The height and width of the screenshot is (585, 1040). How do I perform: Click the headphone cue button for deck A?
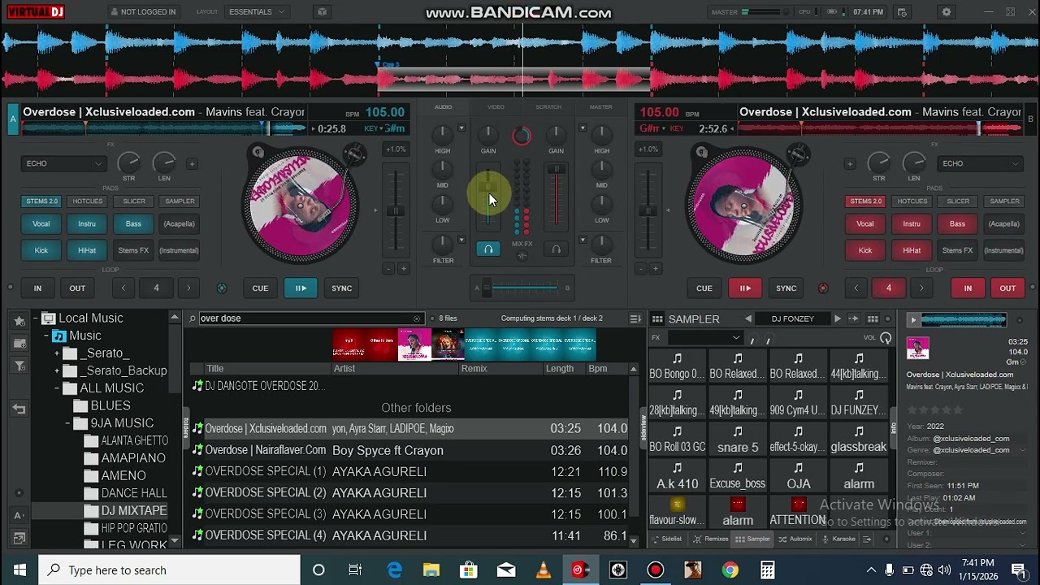click(488, 249)
